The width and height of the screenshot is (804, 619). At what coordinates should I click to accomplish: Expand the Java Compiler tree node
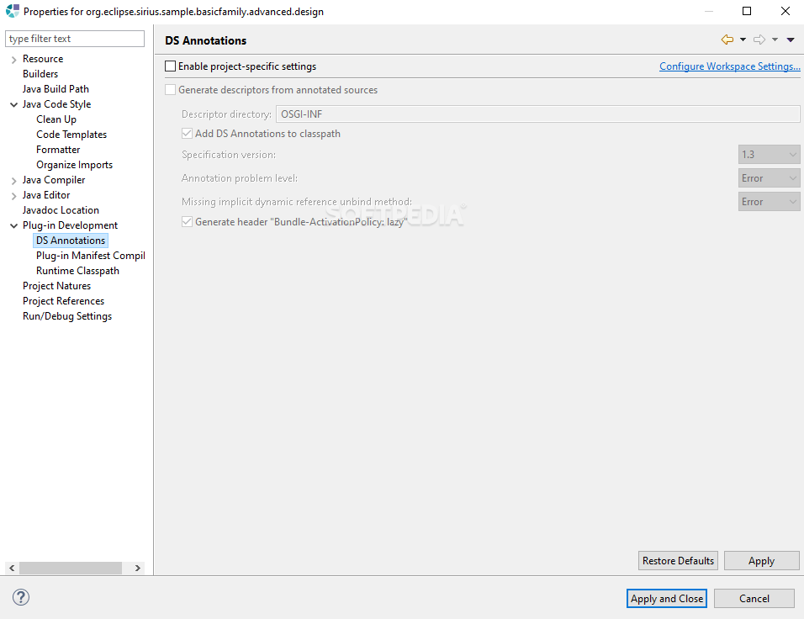point(13,179)
